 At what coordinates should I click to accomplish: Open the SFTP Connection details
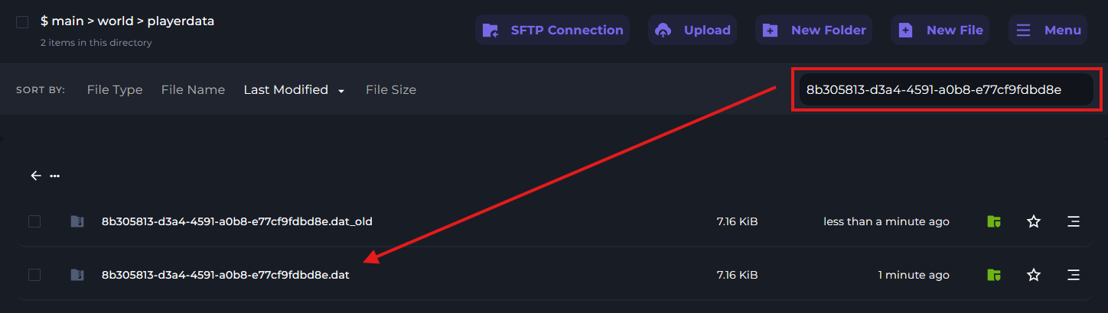tap(552, 31)
